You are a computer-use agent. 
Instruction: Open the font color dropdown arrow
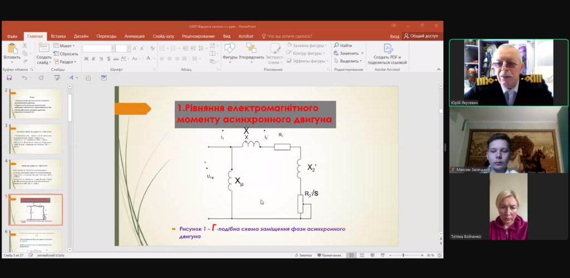tap(154, 58)
